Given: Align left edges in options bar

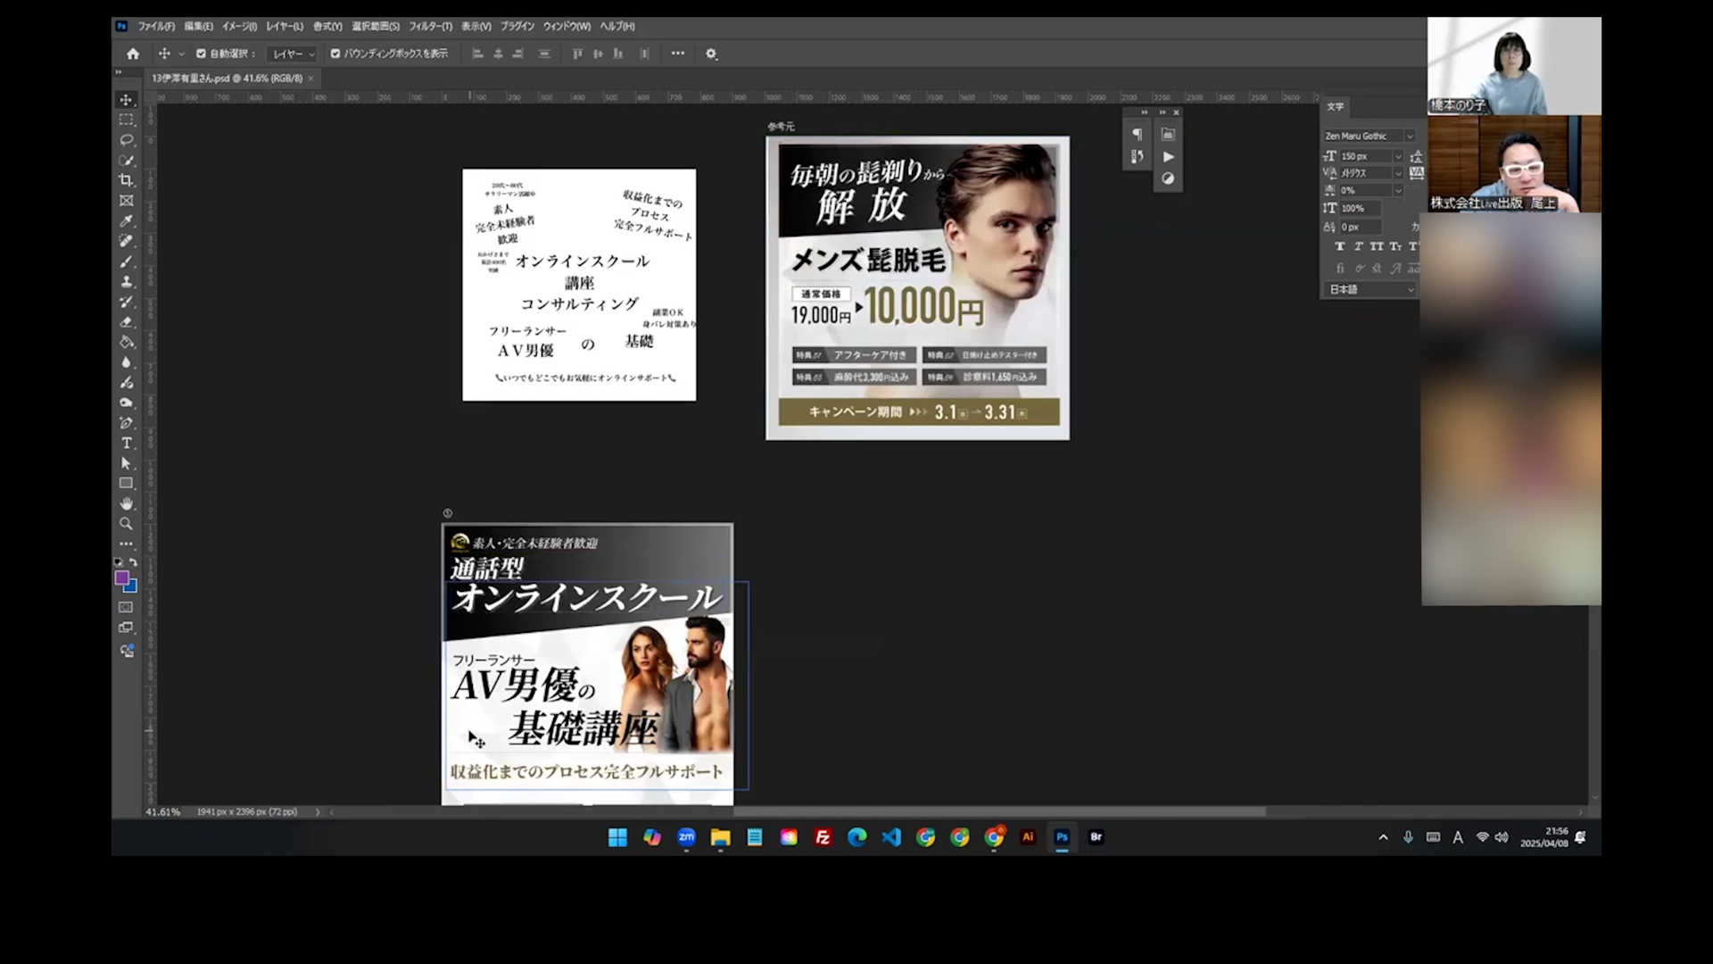Looking at the screenshot, I should point(477,54).
